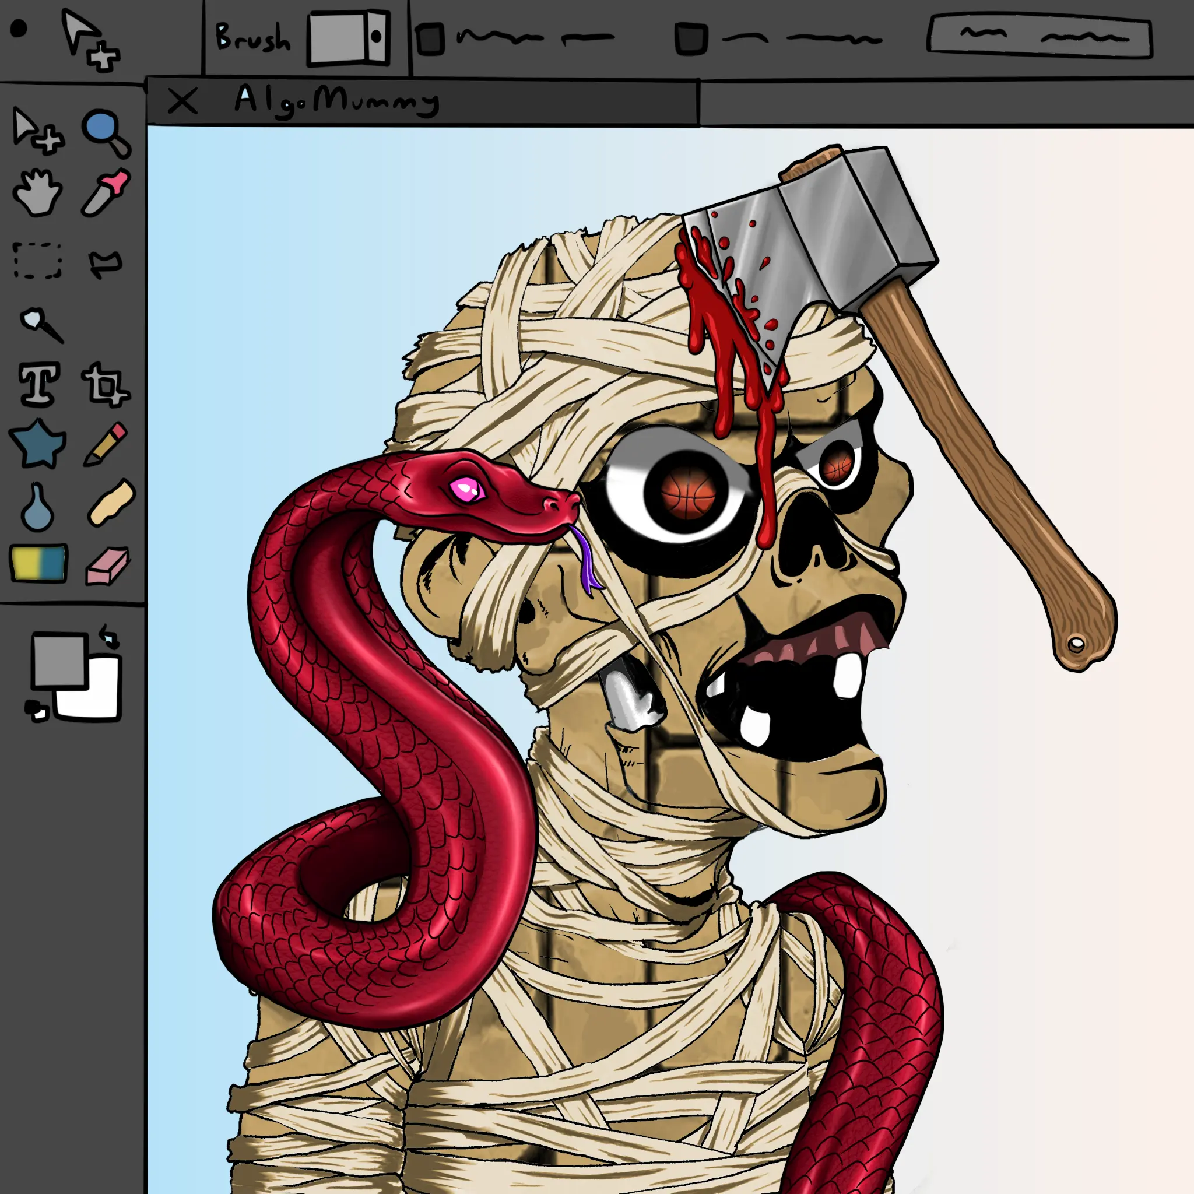Switch to the AlgoMummy document tab
The height and width of the screenshot is (1194, 1194).
(x=337, y=101)
